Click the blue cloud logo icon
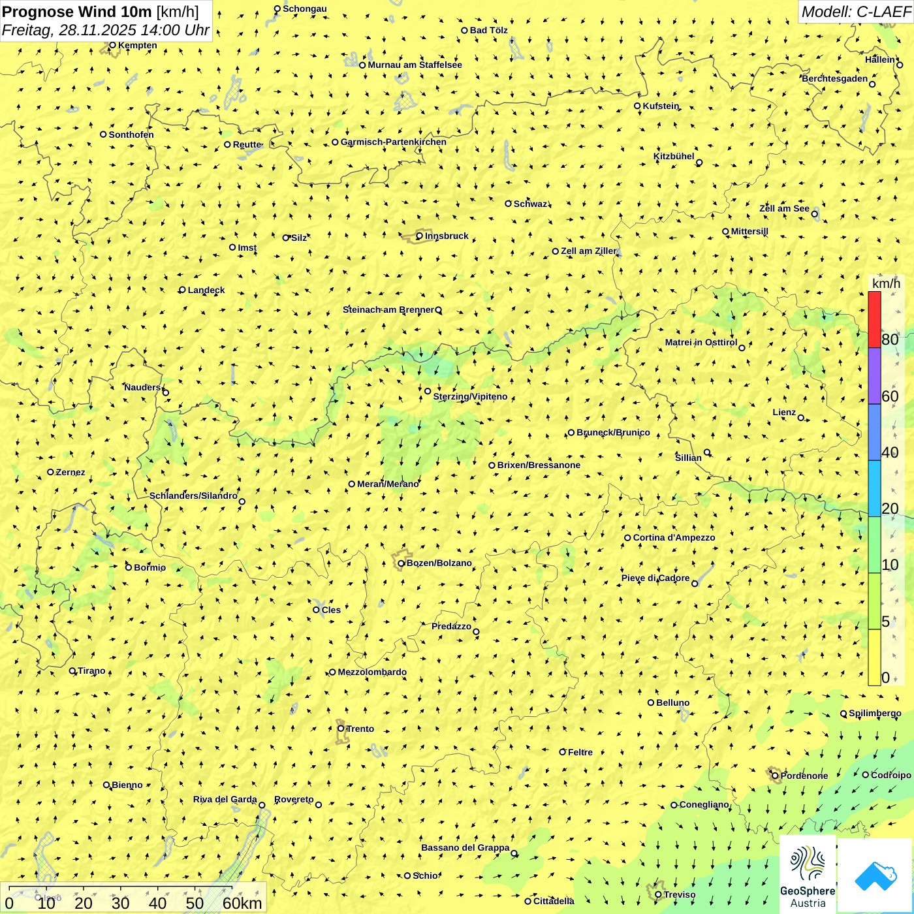 pyautogui.click(x=875, y=876)
